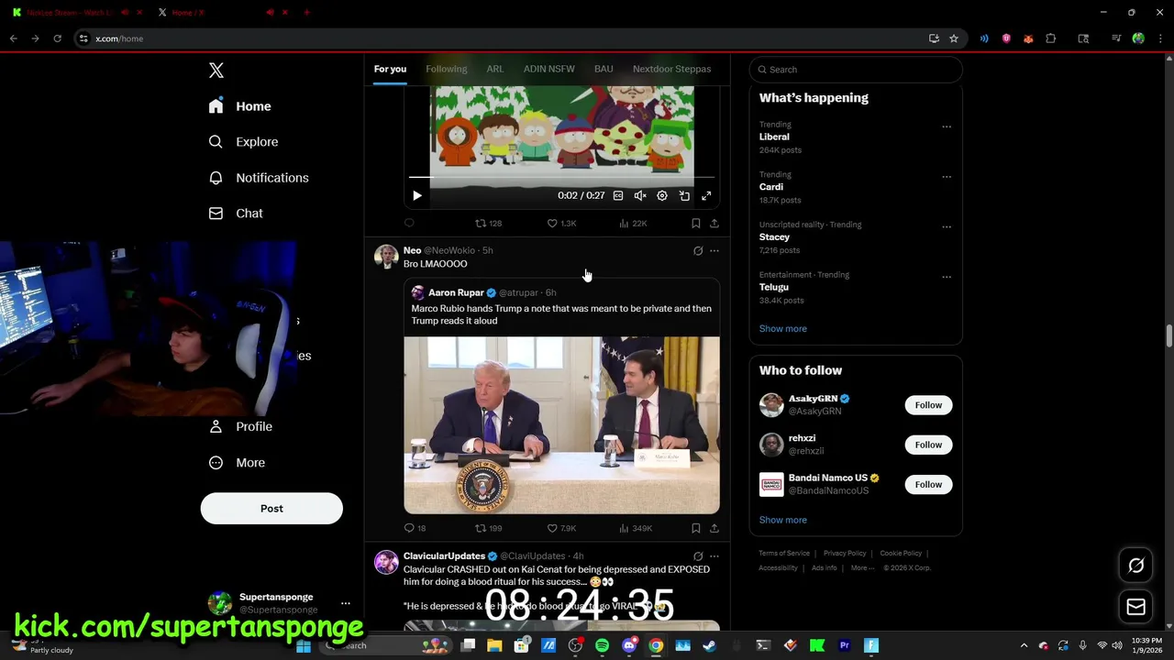Open options for Telugu trend
The width and height of the screenshot is (1174, 660).
(x=947, y=277)
